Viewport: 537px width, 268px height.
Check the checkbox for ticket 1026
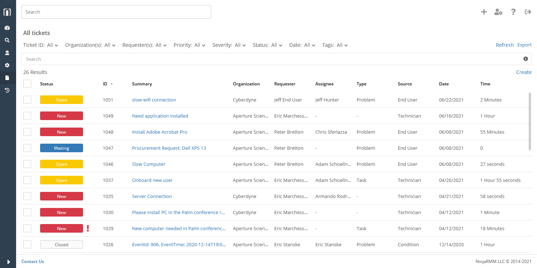27,244
